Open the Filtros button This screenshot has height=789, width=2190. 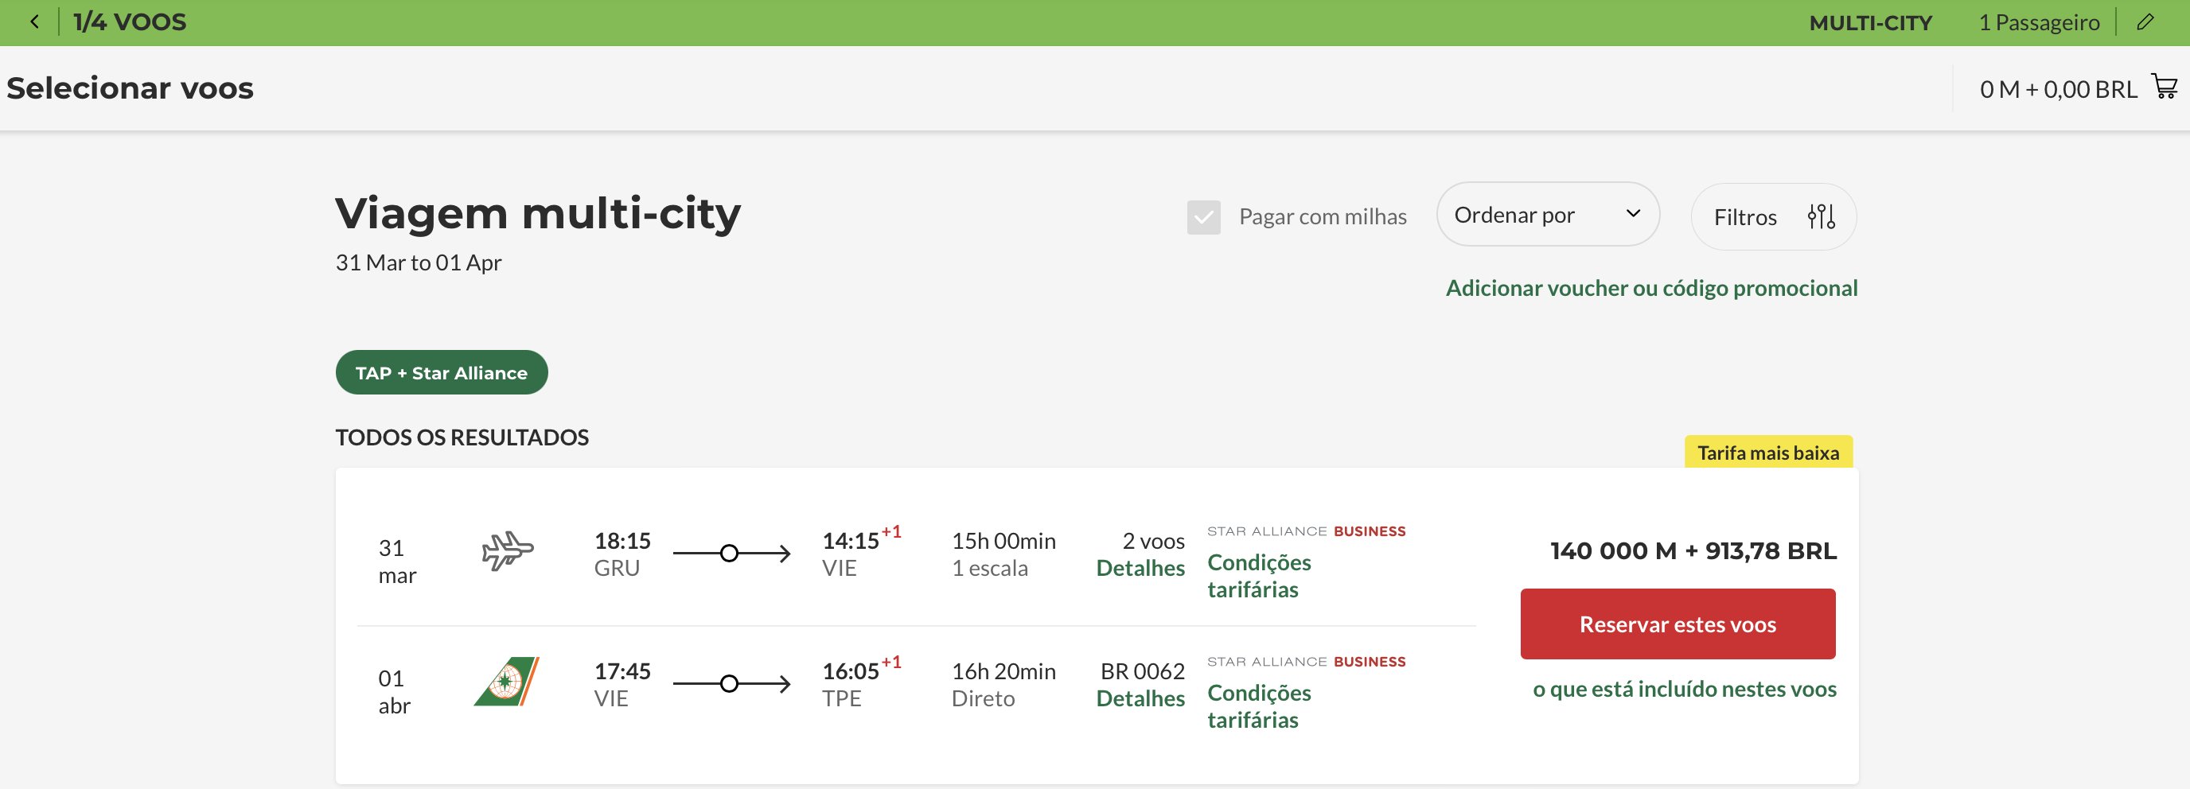1774,217
